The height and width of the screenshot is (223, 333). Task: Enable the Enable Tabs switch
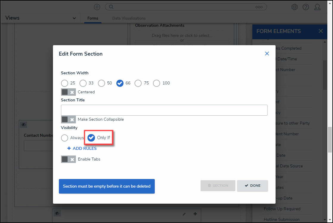coord(68,159)
